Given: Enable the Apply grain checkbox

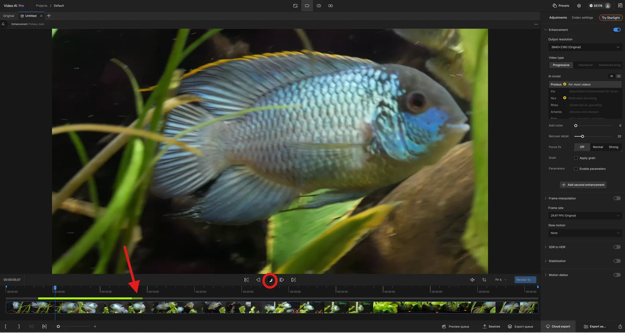Looking at the screenshot, I should click(x=576, y=158).
